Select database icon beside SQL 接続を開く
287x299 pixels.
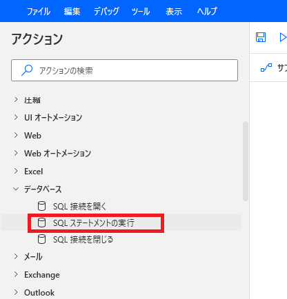tap(41, 206)
